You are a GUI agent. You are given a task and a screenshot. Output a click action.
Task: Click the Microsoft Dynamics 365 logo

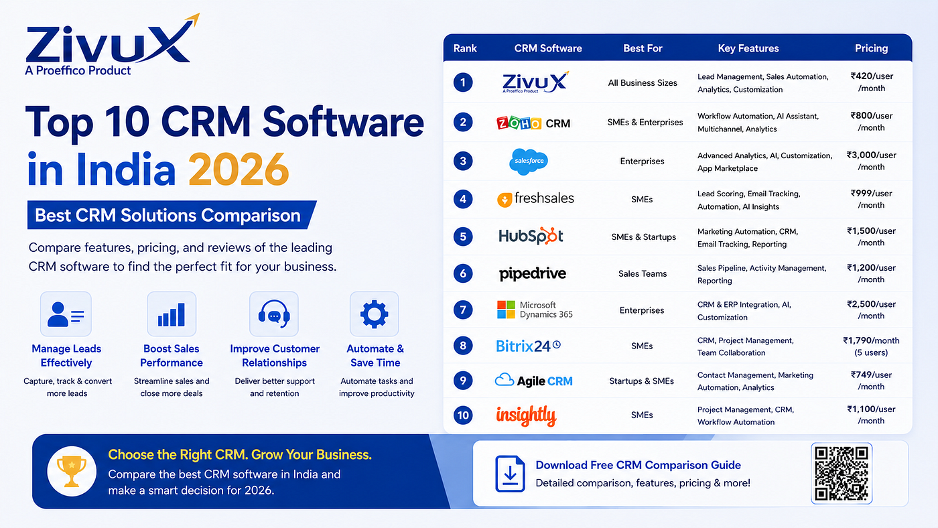tap(535, 310)
